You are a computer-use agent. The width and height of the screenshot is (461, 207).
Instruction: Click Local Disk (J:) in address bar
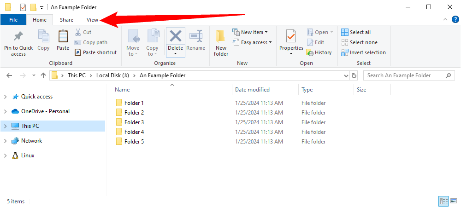[113, 75]
